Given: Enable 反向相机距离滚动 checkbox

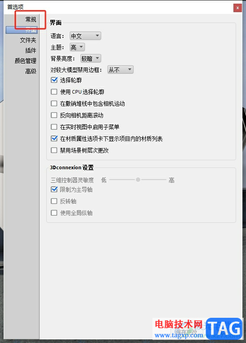Looking at the screenshot, I should coord(54,115).
